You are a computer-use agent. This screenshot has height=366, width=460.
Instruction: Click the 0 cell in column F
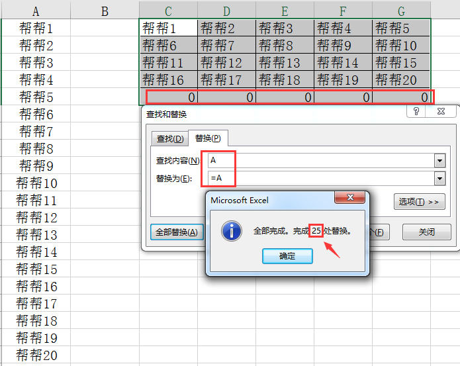pyautogui.click(x=343, y=97)
